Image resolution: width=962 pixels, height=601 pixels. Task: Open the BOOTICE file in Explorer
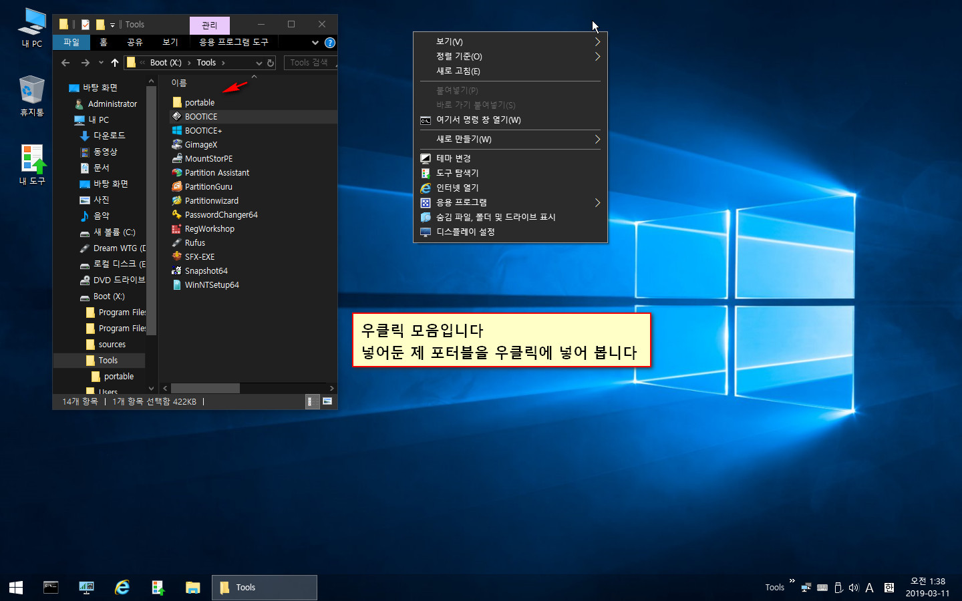point(200,116)
